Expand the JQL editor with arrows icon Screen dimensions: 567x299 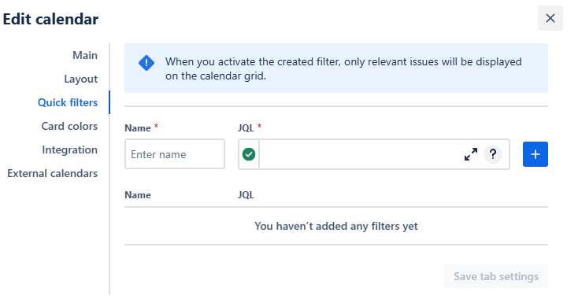tap(471, 154)
